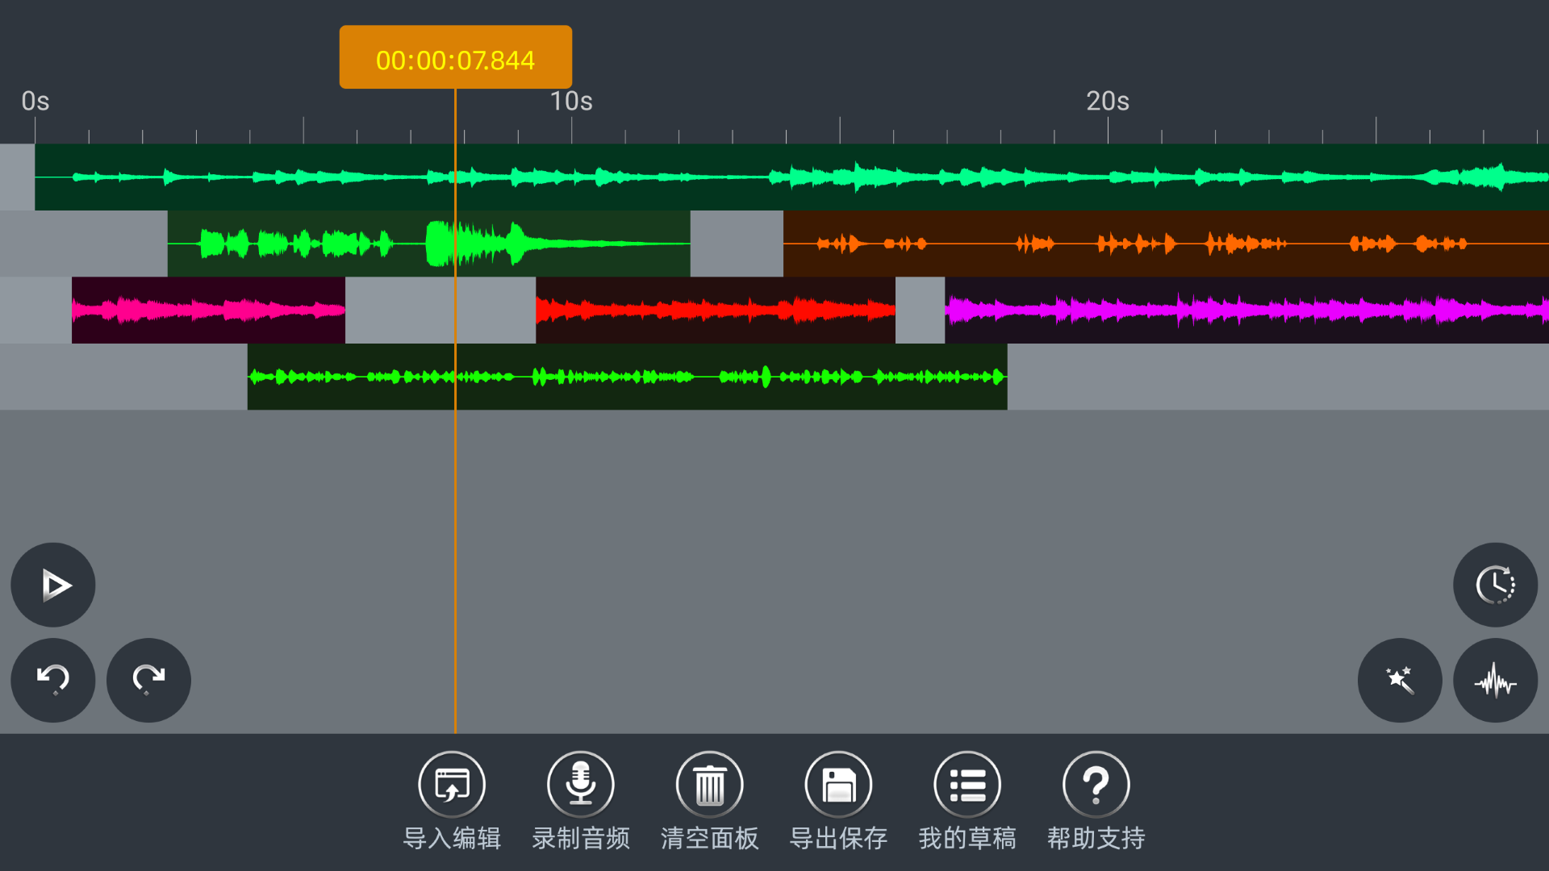Select the orange audio clip
This screenshot has width=1549, height=871.
[x=1165, y=244]
